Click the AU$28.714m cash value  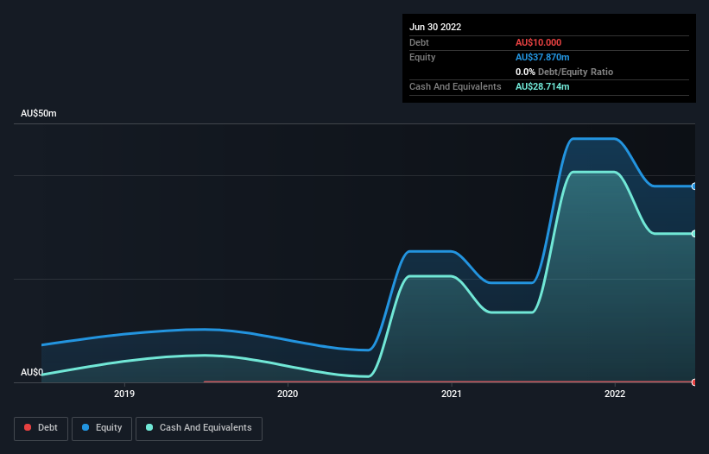pos(542,86)
